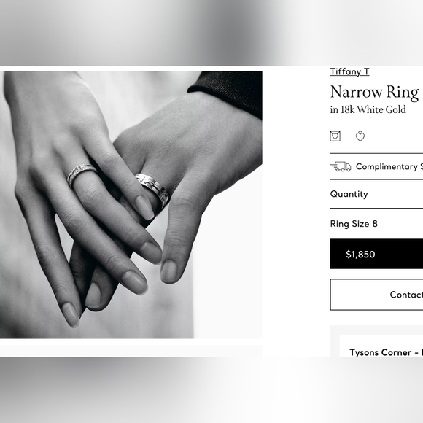This screenshot has width=423, height=423.
Task: Click the wide T band on right hand
Action: [x=152, y=189]
